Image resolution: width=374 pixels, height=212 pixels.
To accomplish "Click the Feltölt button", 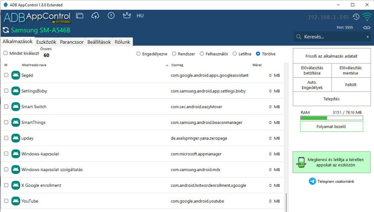I will pos(351,85).
